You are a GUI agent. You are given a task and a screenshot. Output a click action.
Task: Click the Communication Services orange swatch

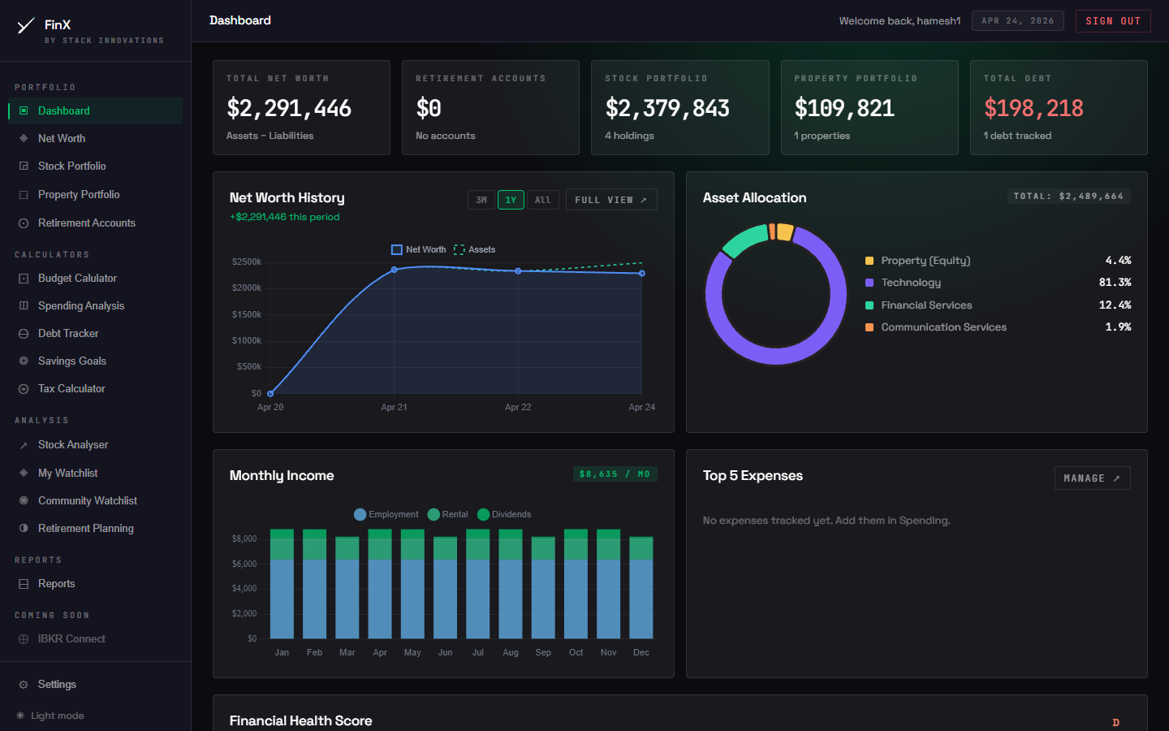pyautogui.click(x=869, y=327)
